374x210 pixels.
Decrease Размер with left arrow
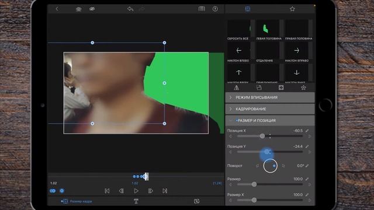(230, 184)
